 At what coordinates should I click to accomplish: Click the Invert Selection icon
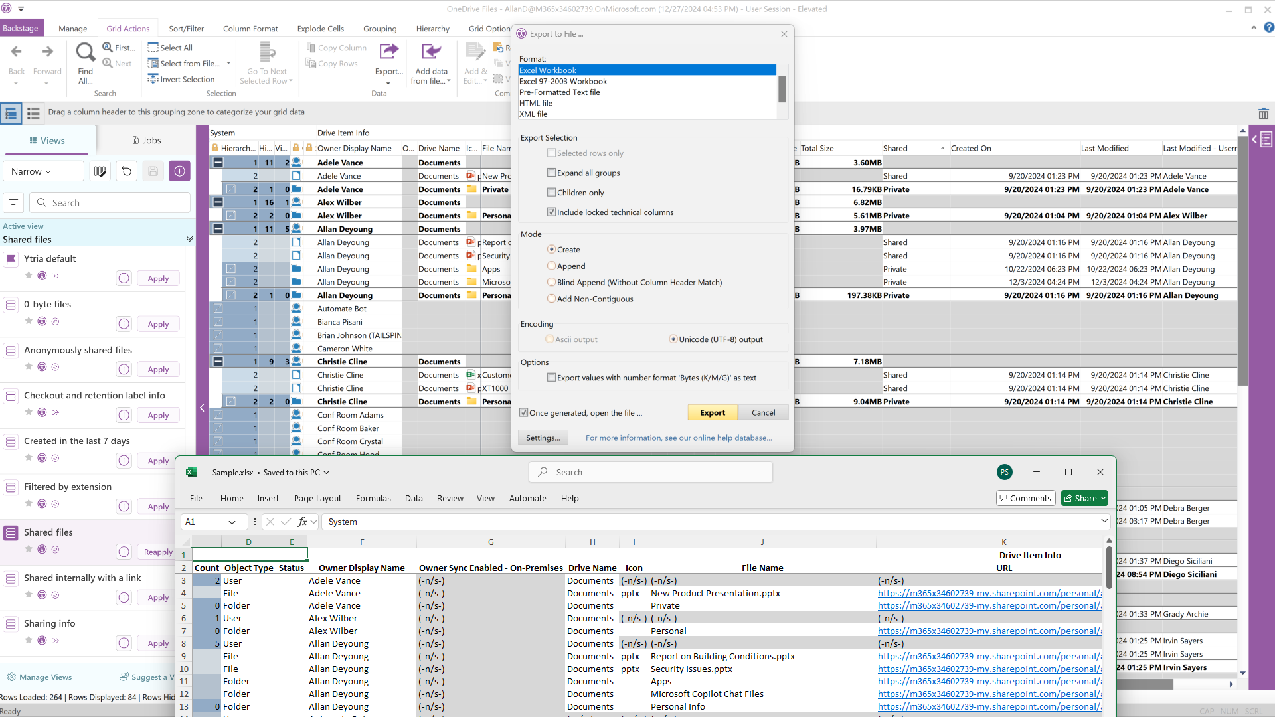(x=153, y=79)
